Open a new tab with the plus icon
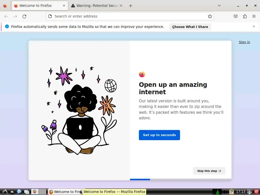The image size is (260, 195). pos(131,6)
